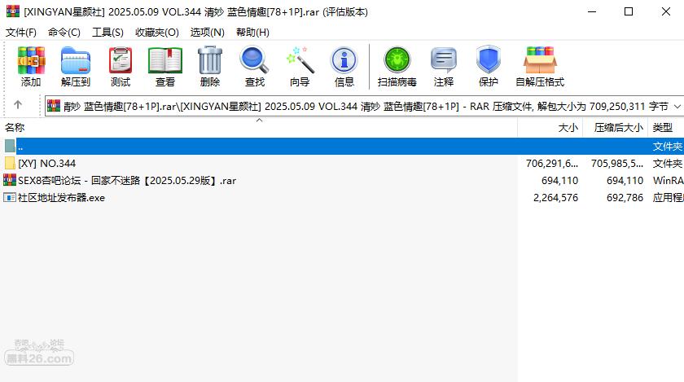Minimize the WinRAR window

[592, 11]
